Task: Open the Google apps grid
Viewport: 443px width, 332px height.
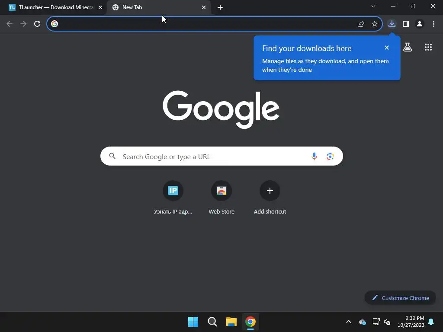Action: click(x=428, y=47)
